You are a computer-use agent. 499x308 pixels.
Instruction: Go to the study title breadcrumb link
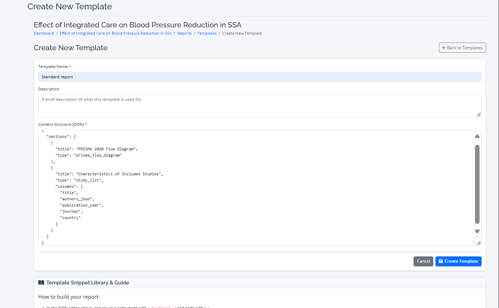tap(115, 34)
